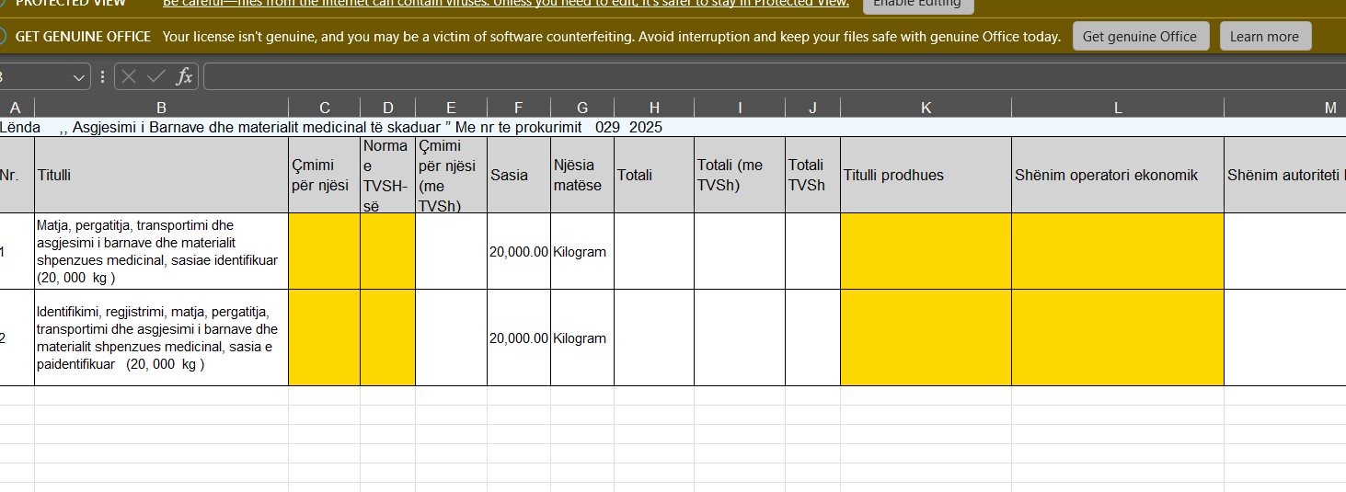Viewport: 1346px width, 492px height.
Task: Click the Shënim operatori ekonomik header cell
Action: click(1117, 175)
